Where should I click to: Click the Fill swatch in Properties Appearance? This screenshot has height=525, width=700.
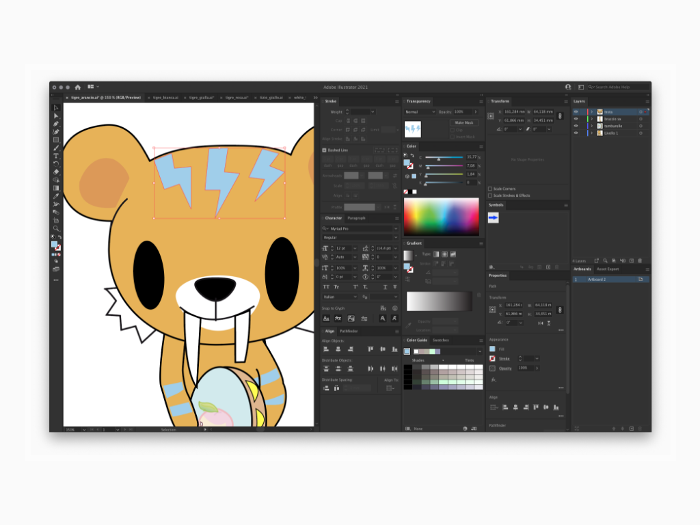(492, 349)
